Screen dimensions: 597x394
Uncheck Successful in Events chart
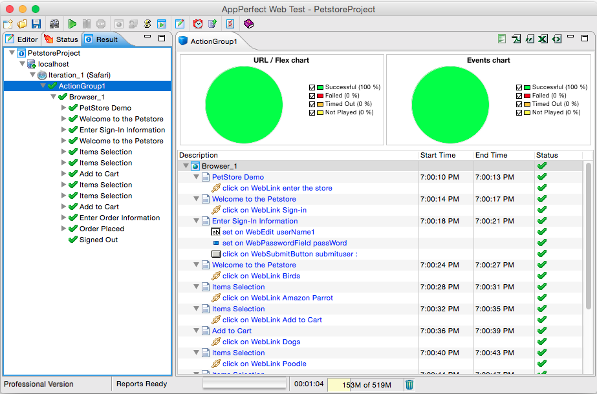pos(519,87)
